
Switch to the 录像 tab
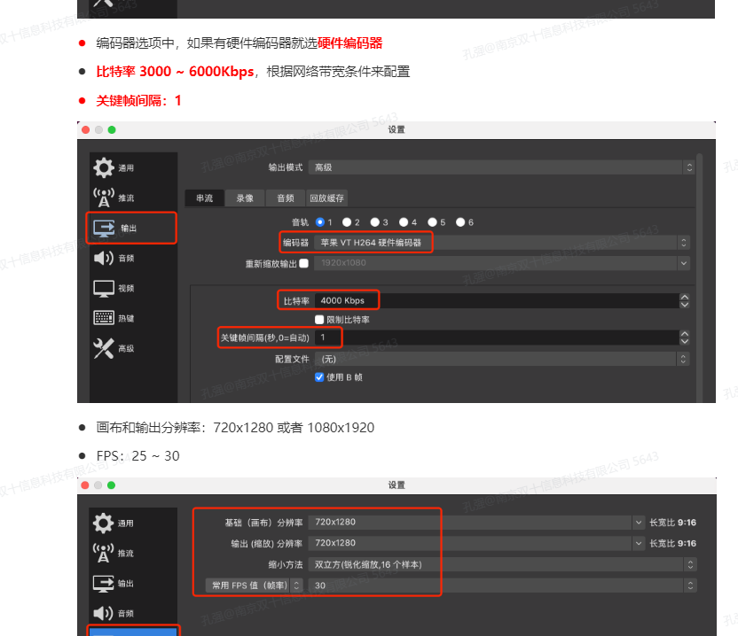tap(245, 198)
